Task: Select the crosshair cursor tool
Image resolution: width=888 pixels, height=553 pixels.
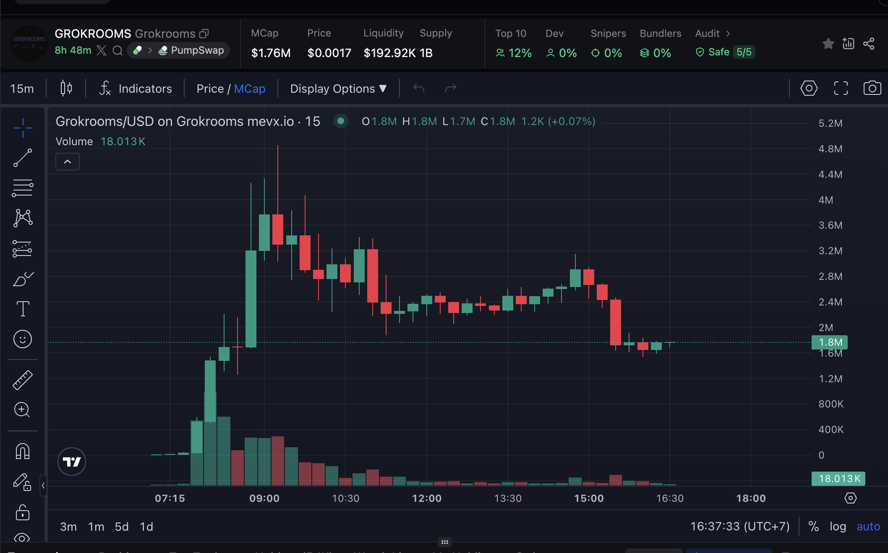Action: point(23,128)
